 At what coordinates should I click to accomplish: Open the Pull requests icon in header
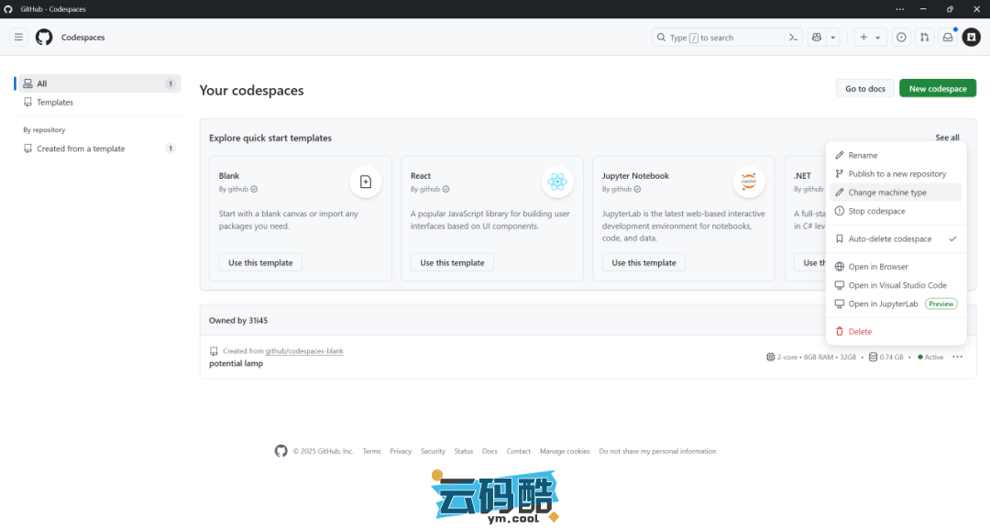click(x=924, y=38)
